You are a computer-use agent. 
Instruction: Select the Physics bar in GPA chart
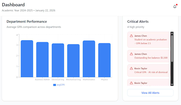[104, 60]
